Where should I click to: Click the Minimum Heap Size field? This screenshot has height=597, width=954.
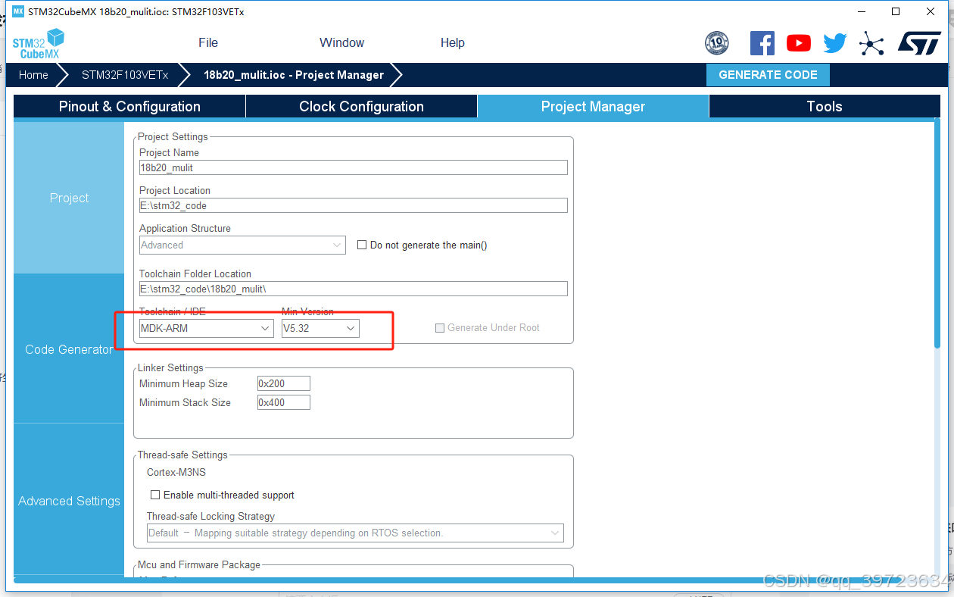pos(283,383)
